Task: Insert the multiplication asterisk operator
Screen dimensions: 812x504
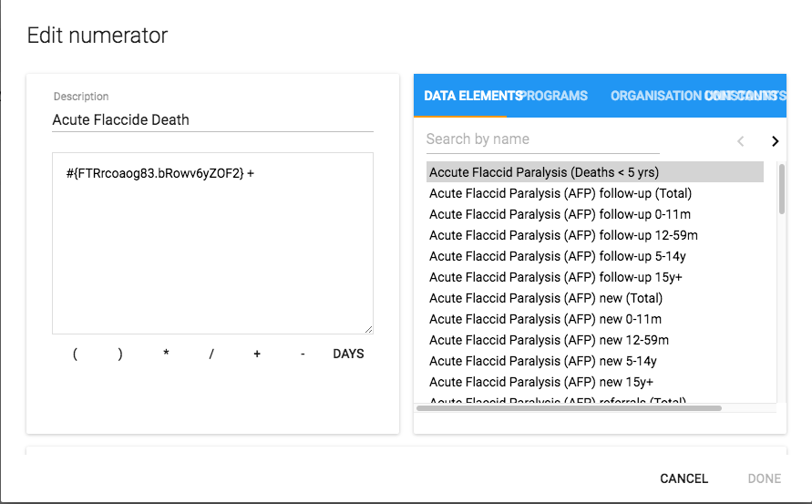Action: tap(166, 354)
